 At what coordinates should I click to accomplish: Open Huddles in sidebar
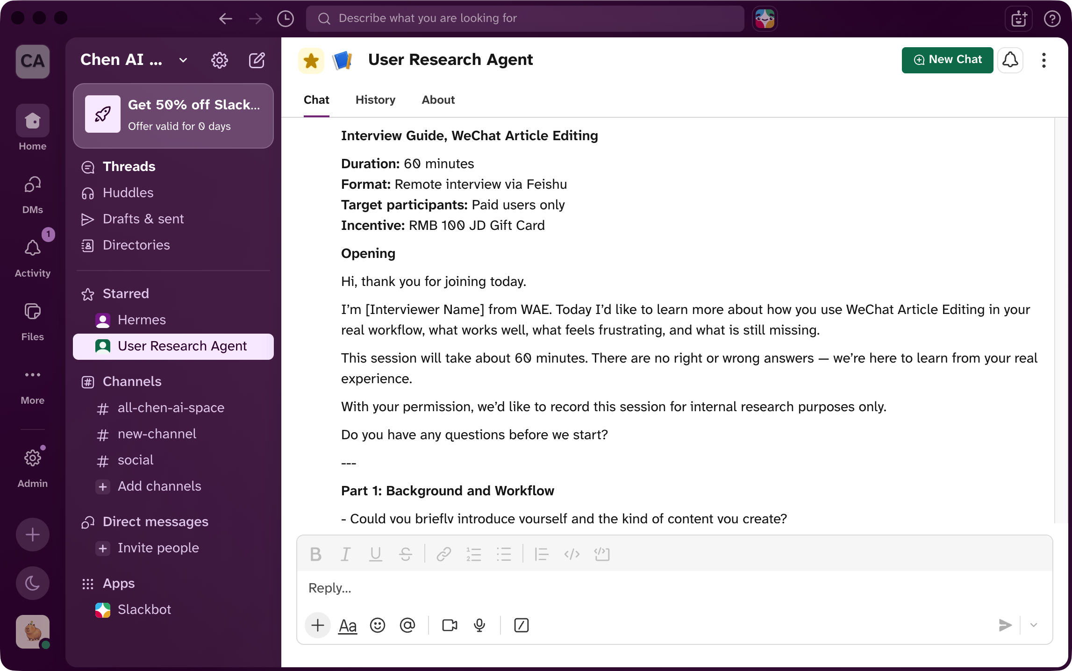(173, 193)
